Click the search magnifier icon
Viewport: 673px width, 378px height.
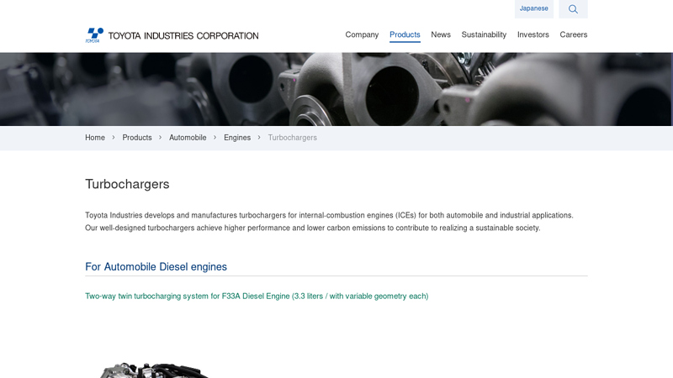coord(573,9)
